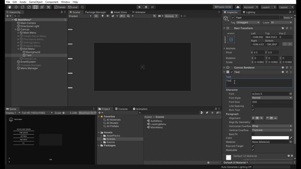The height and width of the screenshot is (169, 301).
Task: Open the cloud services icon
Action: pos(238,7)
